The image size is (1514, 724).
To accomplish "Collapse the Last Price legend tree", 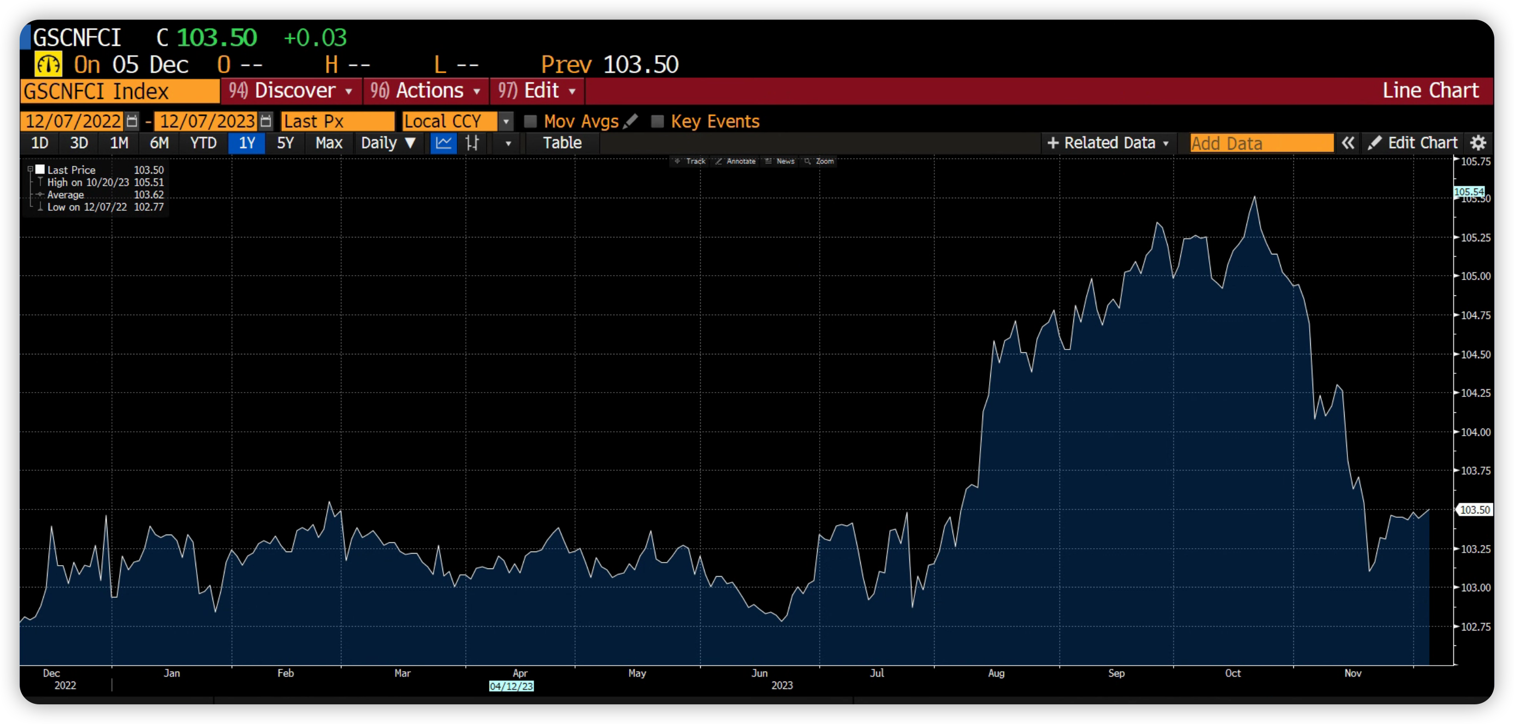I will click(30, 169).
